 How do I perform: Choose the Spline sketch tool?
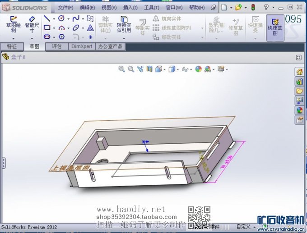[75, 18]
